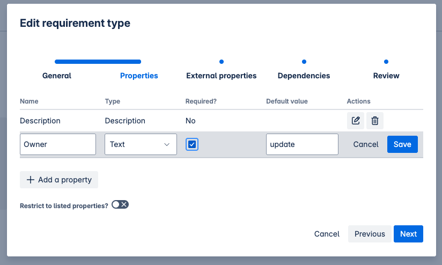Image resolution: width=442 pixels, height=265 pixels.
Task: Cancel editing the Owner property row
Action: click(366, 144)
